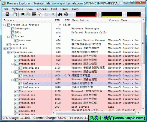Sort by the Process column header
The width and height of the screenshot is (147, 122).
(x=27, y=20)
